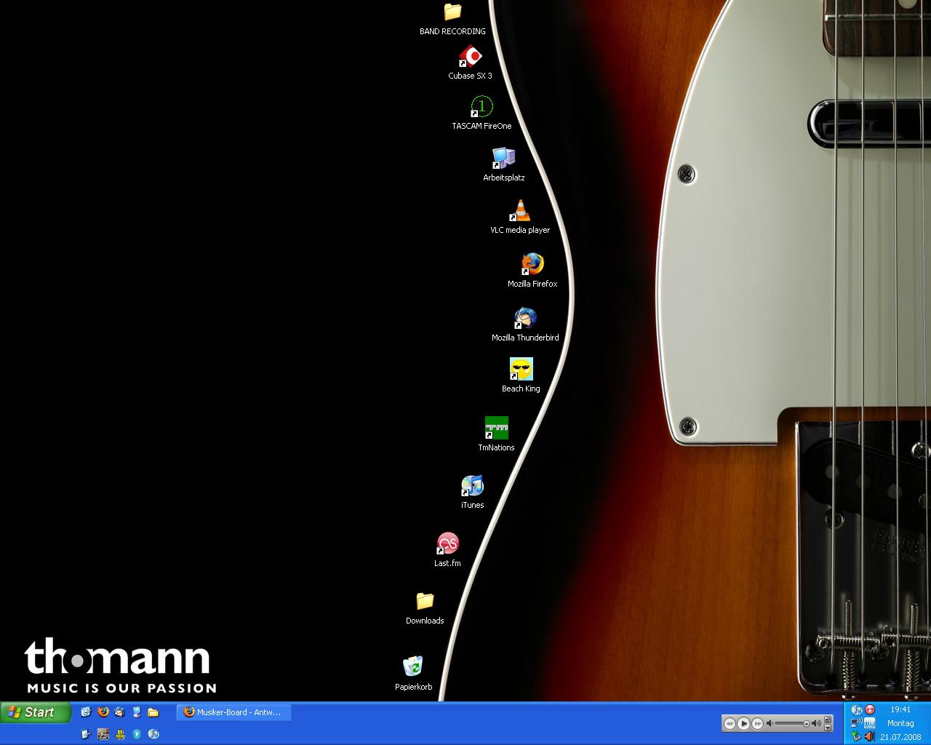
Task: Click play in the iTunes taskbar toolbar
Action: coord(743,723)
